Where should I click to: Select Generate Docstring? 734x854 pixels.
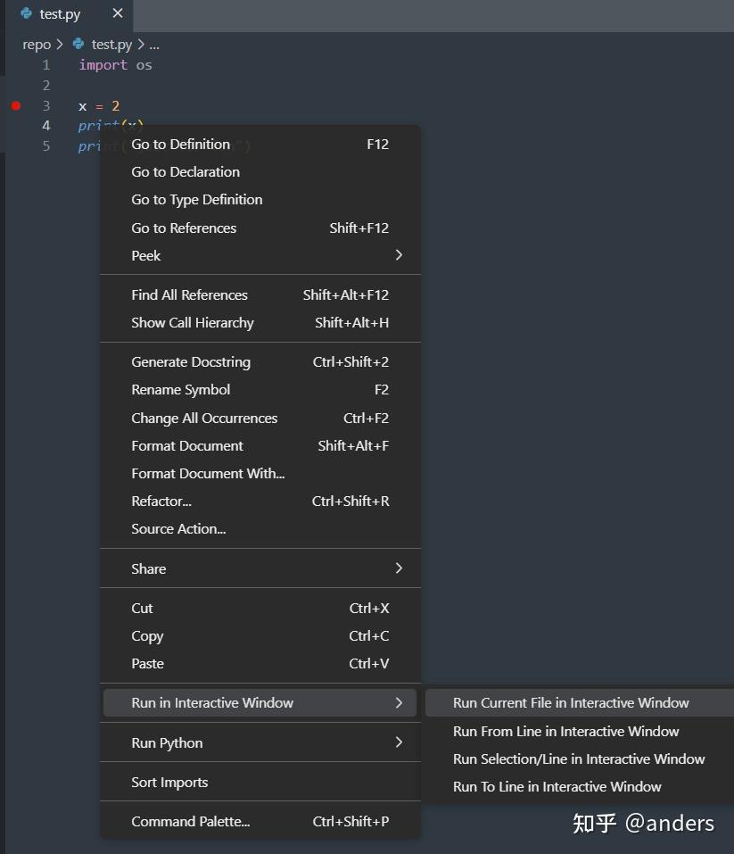191,361
